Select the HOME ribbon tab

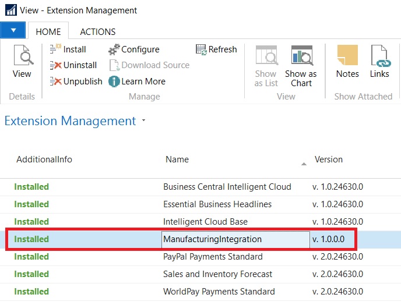[48, 32]
